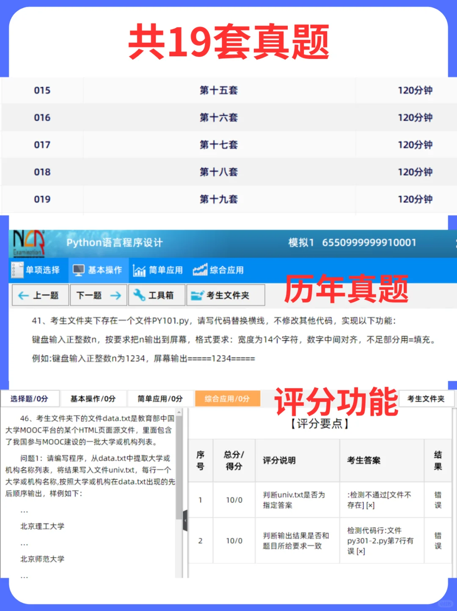Image resolution: width=457 pixels, height=611 pixels.
Task: Switch to the 选择题/0分 tab
Action: (x=30, y=398)
